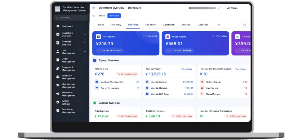Click the Members Who Topped Up count 40
302x140 pixels.
[137, 82]
